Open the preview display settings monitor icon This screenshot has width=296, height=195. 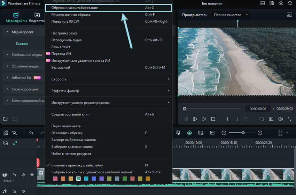262,119
